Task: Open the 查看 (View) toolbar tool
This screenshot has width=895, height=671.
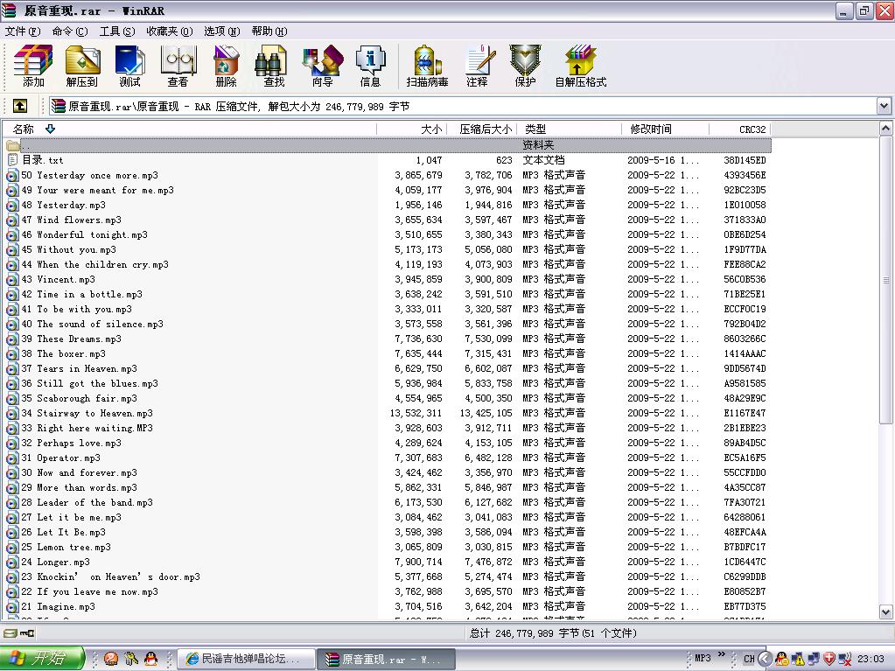Action: 178,66
